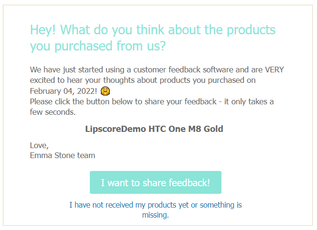This screenshot has height=230, width=317.
Task: Click the hugging face emoji
Action: pos(106,90)
